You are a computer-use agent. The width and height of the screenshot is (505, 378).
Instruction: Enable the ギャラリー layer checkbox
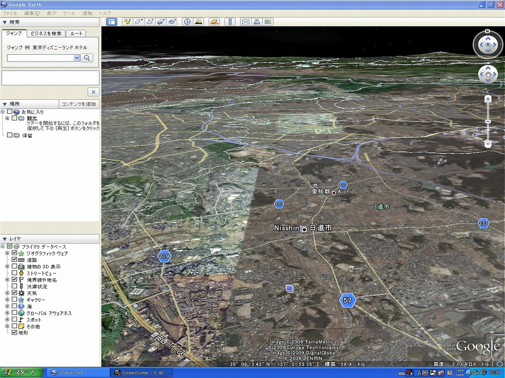click(14, 300)
